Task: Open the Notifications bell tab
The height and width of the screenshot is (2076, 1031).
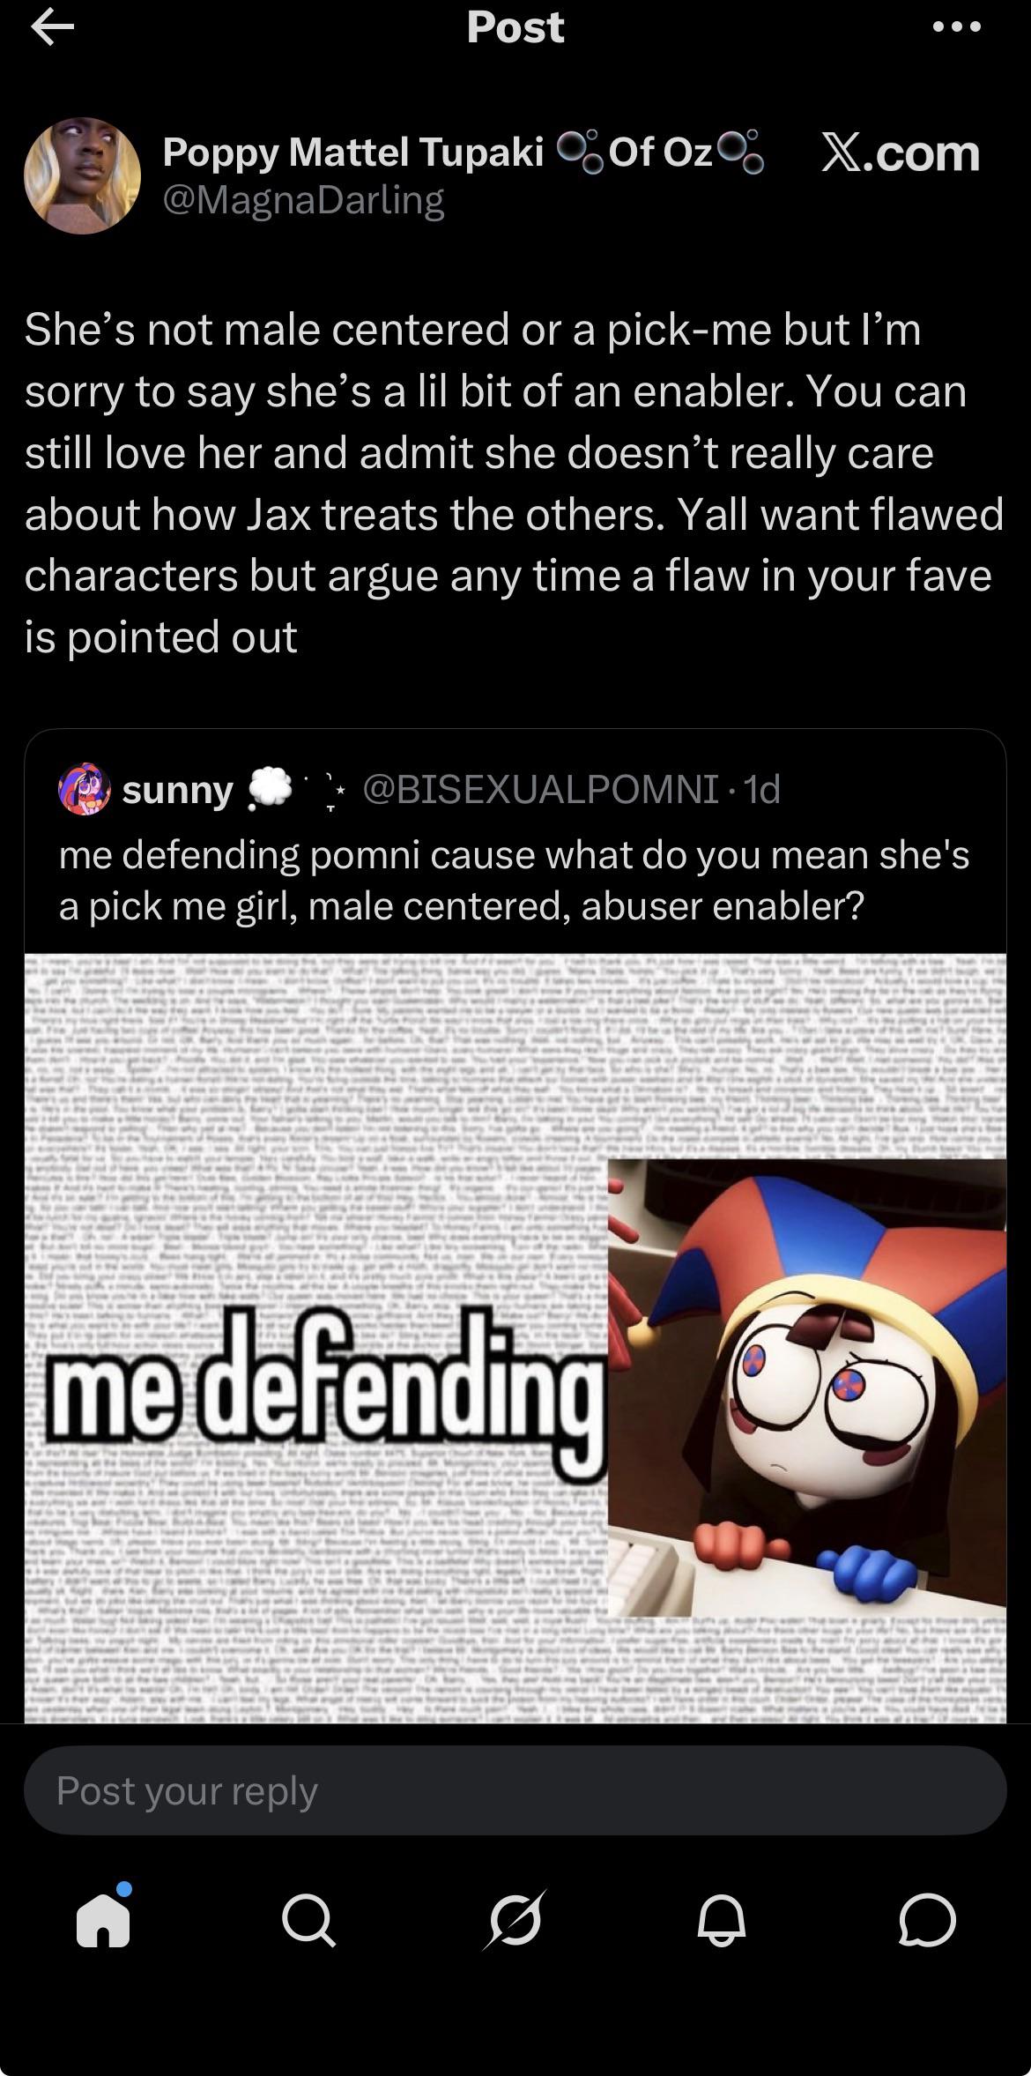Action: click(x=722, y=1920)
